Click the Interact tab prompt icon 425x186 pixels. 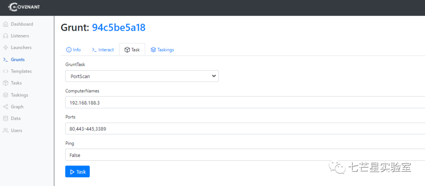click(94, 50)
